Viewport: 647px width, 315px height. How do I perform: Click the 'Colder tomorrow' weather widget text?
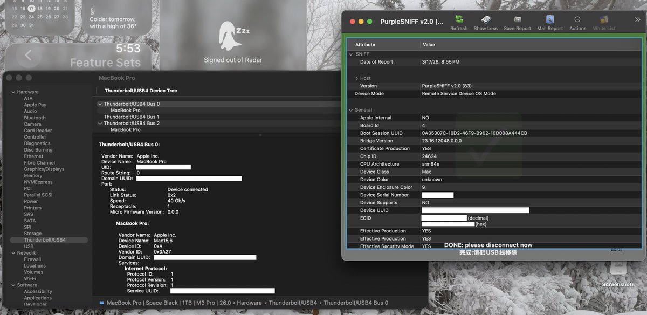tap(113, 23)
